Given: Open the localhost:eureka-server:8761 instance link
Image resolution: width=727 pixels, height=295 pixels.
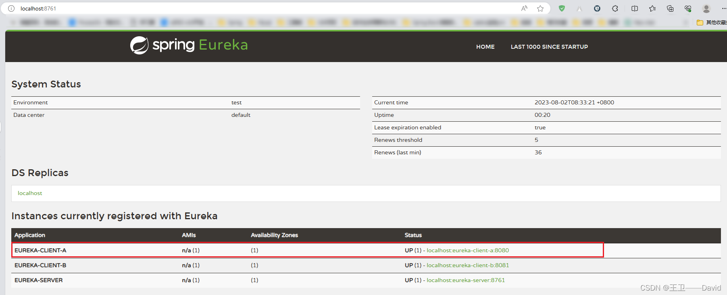Looking at the screenshot, I should 466,280.
